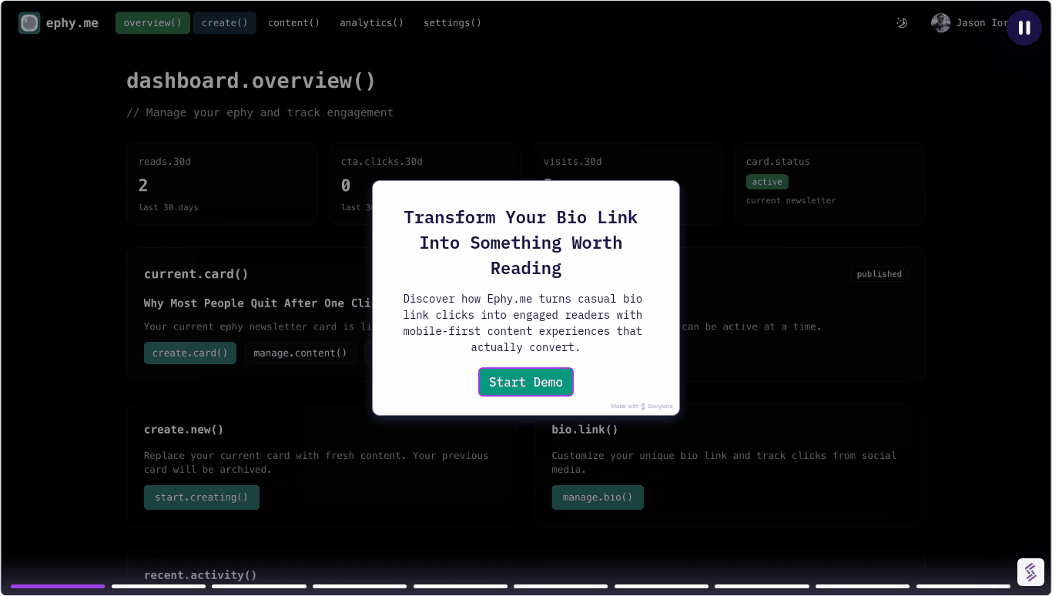Click the Made with Storylane link

coord(642,407)
